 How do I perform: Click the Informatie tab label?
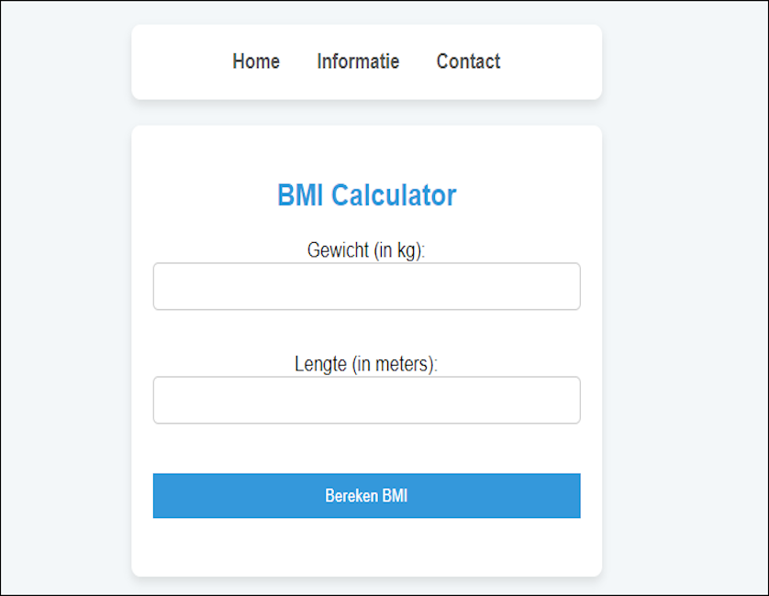coord(358,61)
